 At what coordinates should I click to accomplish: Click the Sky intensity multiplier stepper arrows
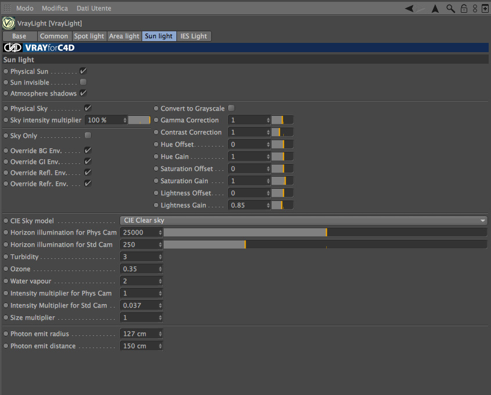coord(125,120)
